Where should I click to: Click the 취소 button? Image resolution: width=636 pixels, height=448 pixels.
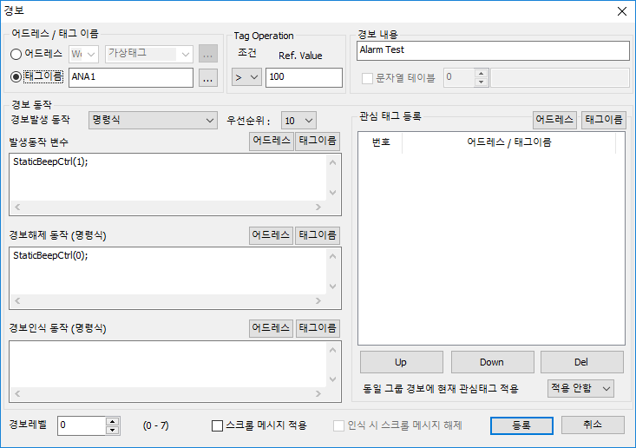coord(593,425)
